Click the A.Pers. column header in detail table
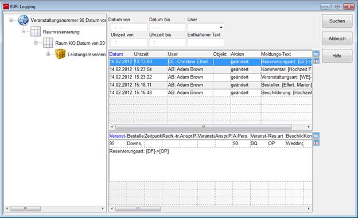The height and width of the screenshot is (218, 358). (x=241, y=136)
